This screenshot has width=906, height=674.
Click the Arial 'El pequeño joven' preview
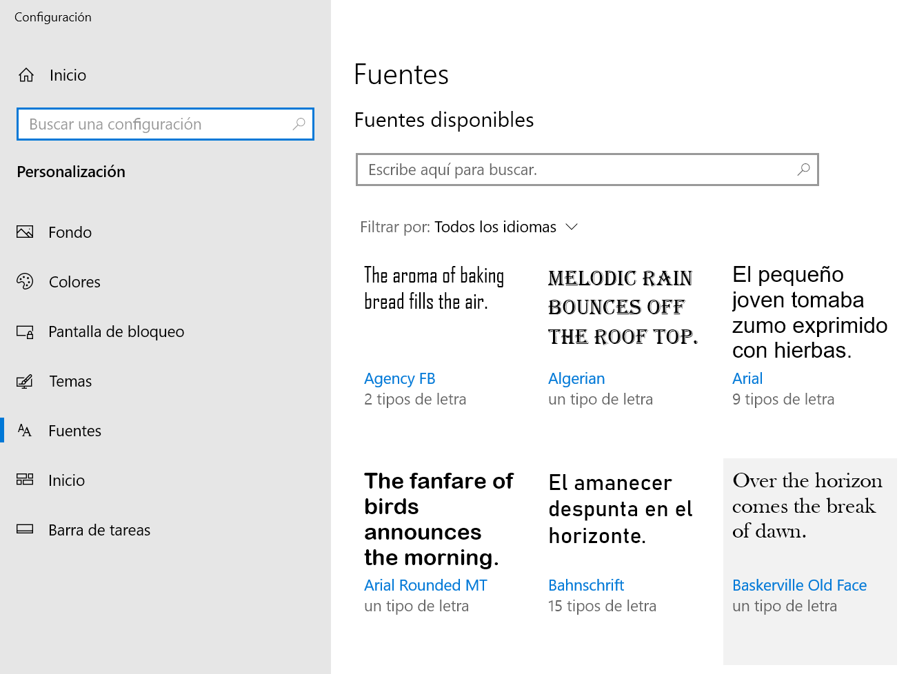pos(809,312)
